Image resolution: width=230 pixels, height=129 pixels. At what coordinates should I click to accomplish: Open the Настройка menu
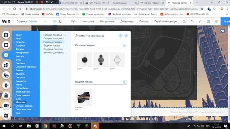88,21
